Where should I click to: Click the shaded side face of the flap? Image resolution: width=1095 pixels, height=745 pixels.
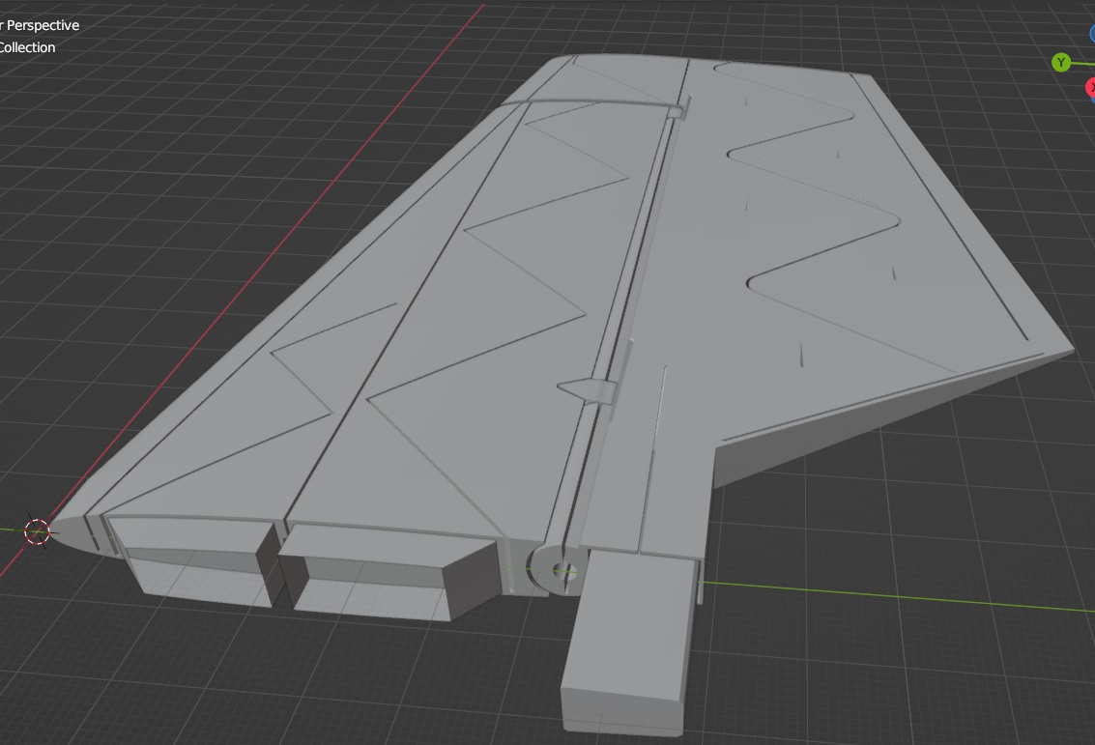pyautogui.click(x=870, y=425)
